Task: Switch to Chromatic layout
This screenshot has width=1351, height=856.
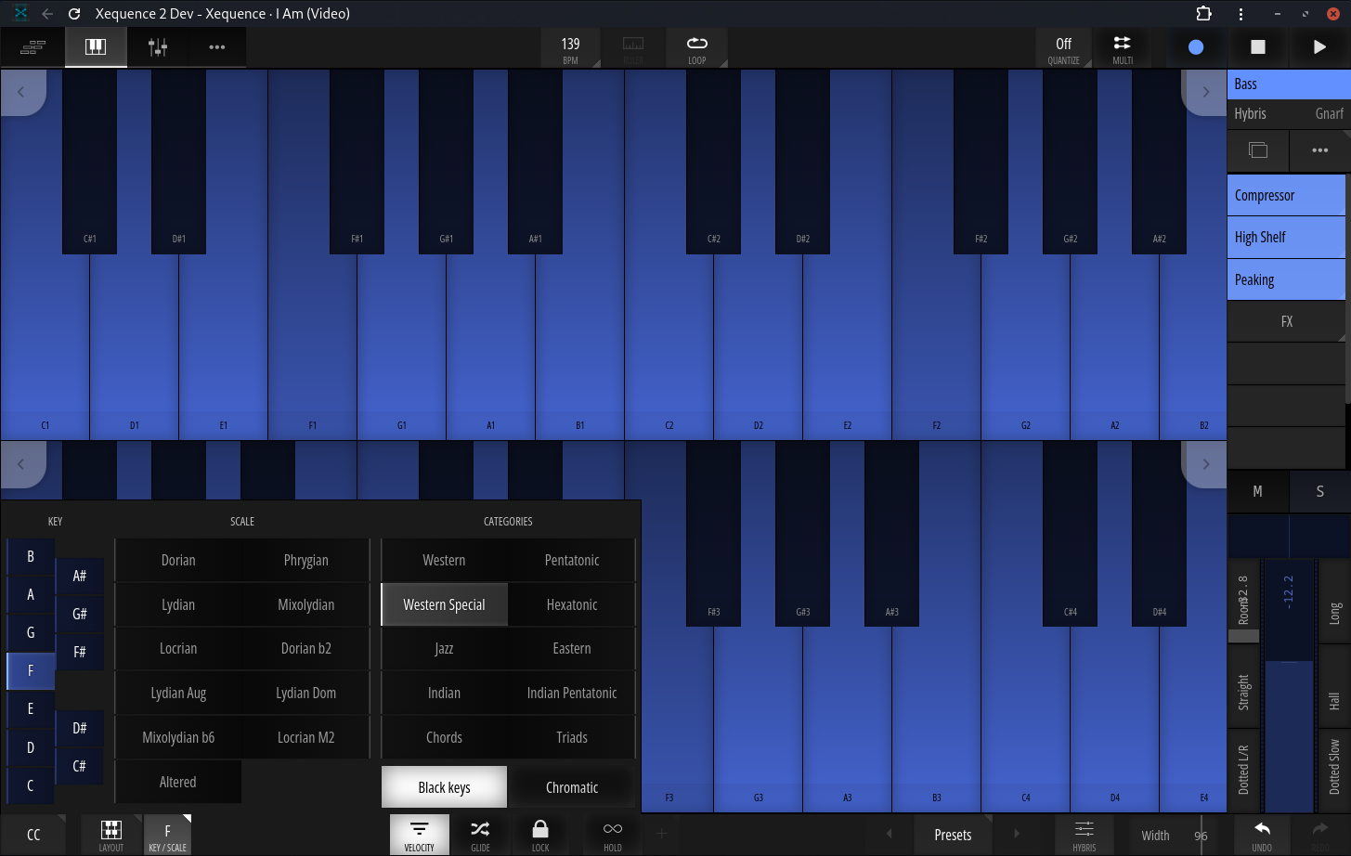Action: [x=572, y=787]
